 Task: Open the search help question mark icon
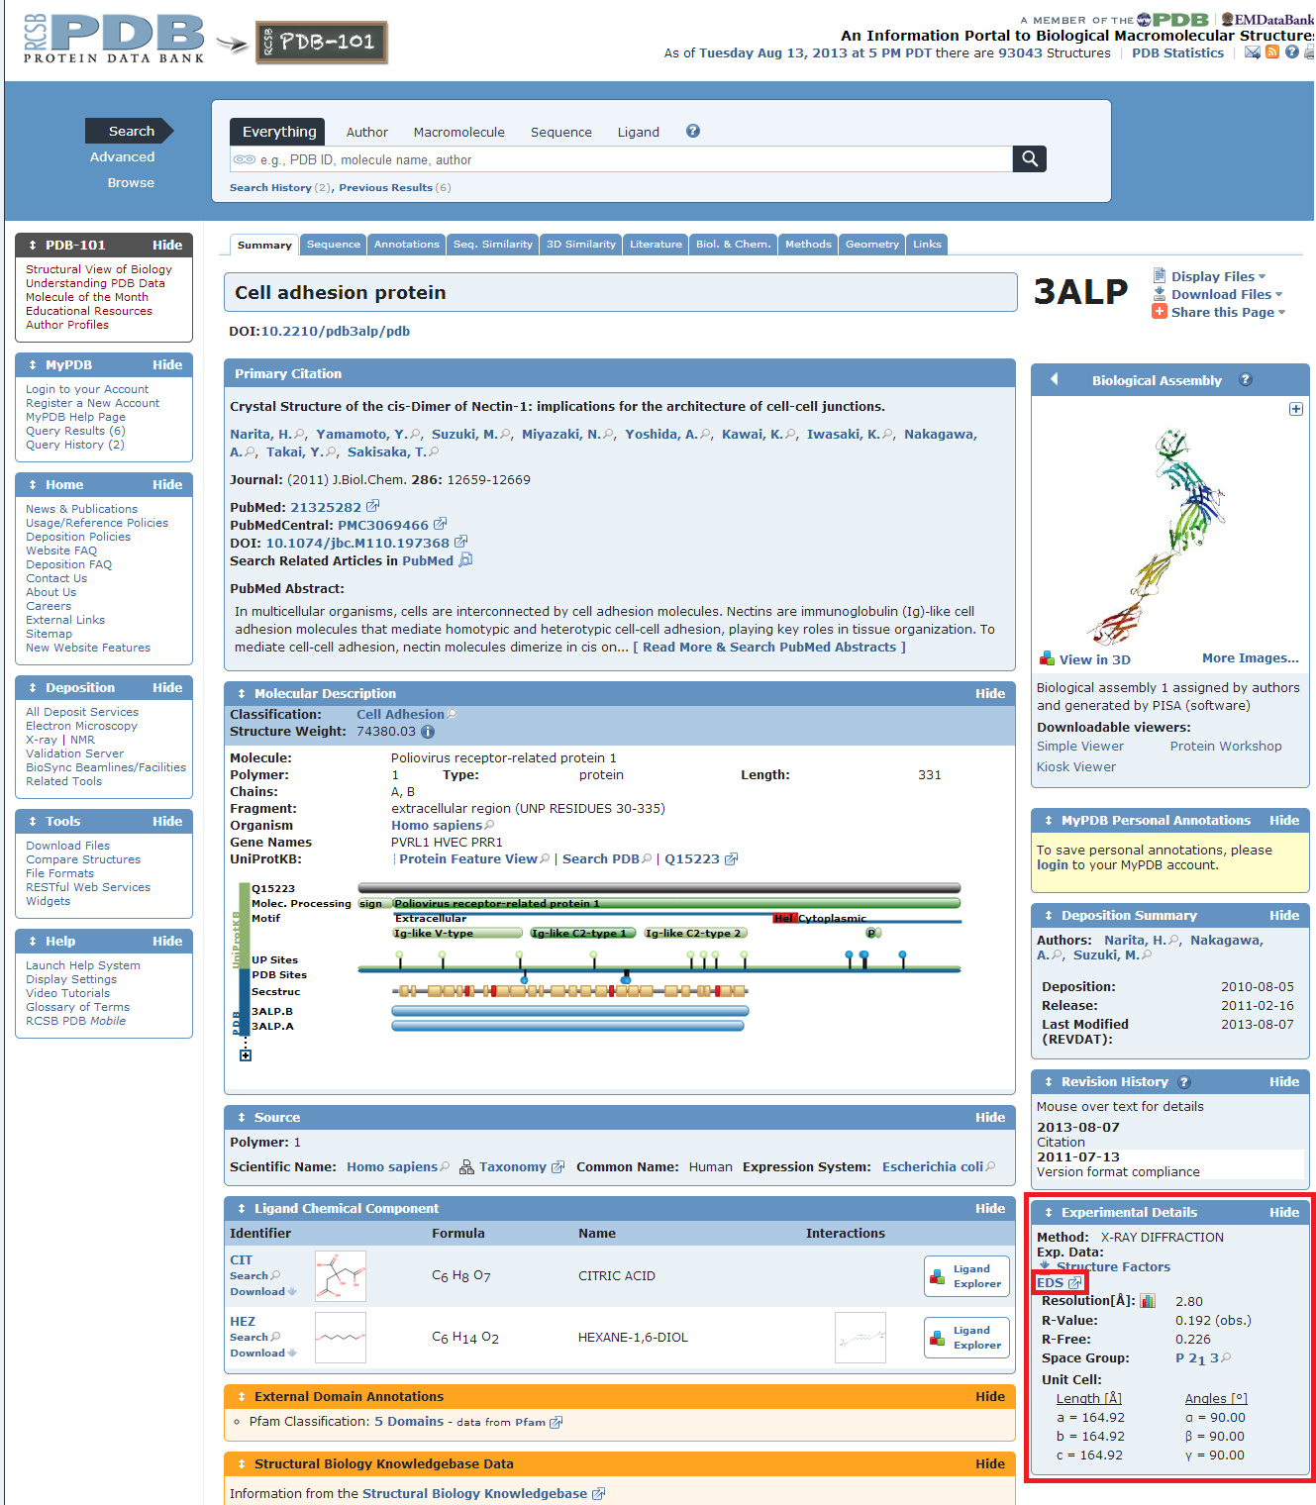[693, 131]
